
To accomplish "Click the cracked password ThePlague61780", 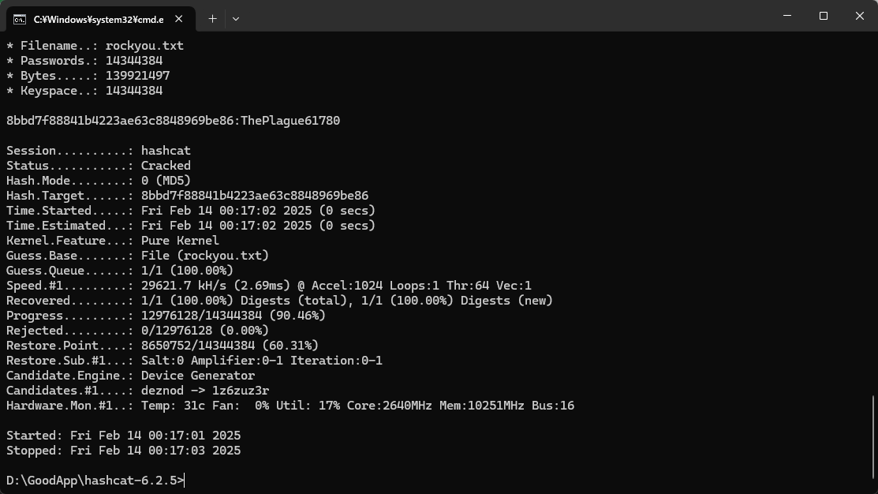I will tap(290, 121).
